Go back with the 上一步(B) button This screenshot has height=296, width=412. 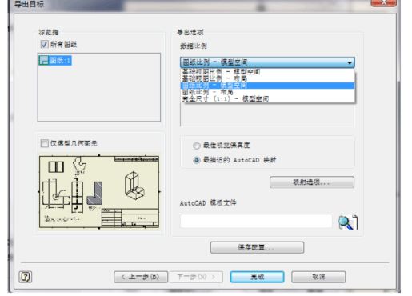141,277
